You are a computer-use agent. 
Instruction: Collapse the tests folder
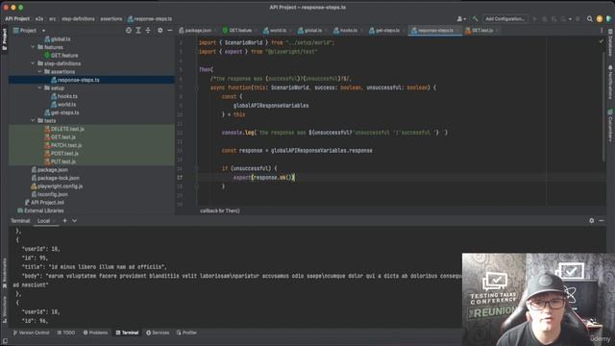33,120
